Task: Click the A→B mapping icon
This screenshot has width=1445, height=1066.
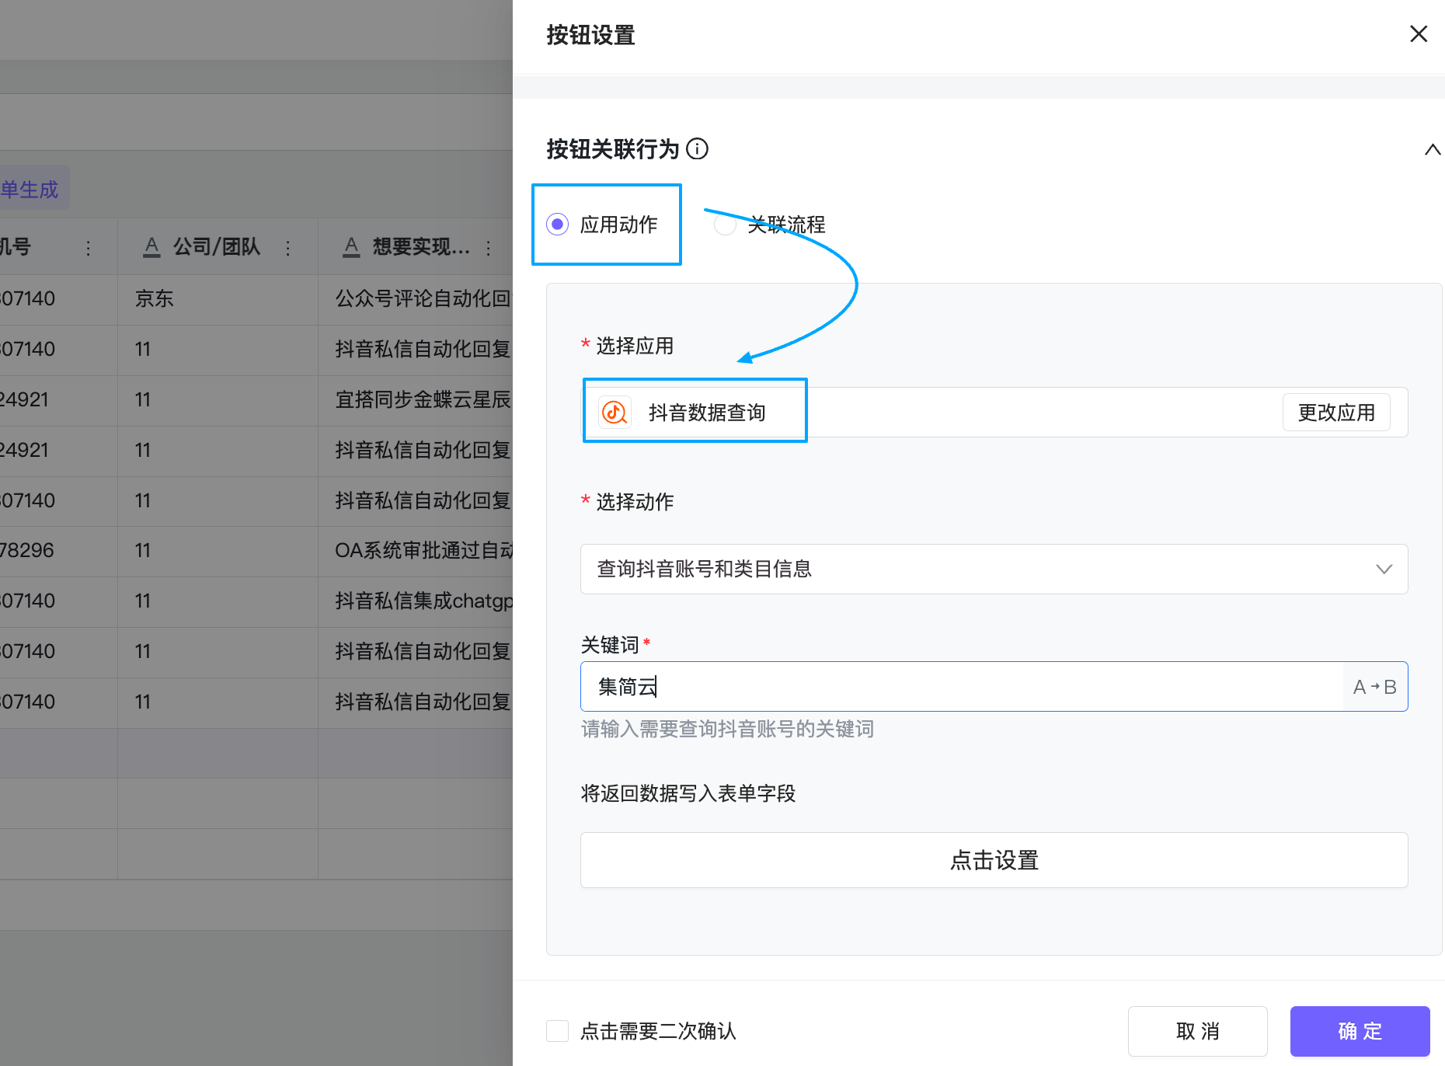Action: (x=1374, y=687)
